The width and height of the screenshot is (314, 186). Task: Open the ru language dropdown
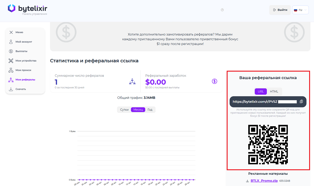tap(300, 10)
